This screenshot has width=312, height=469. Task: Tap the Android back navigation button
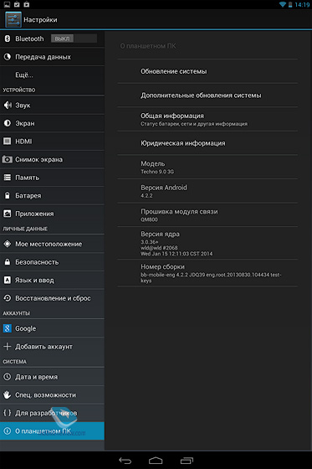click(125, 461)
